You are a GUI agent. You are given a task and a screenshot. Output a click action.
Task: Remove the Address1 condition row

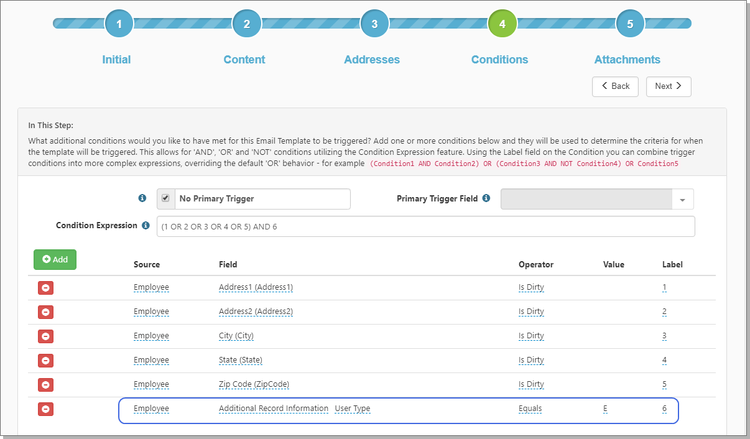tap(45, 288)
